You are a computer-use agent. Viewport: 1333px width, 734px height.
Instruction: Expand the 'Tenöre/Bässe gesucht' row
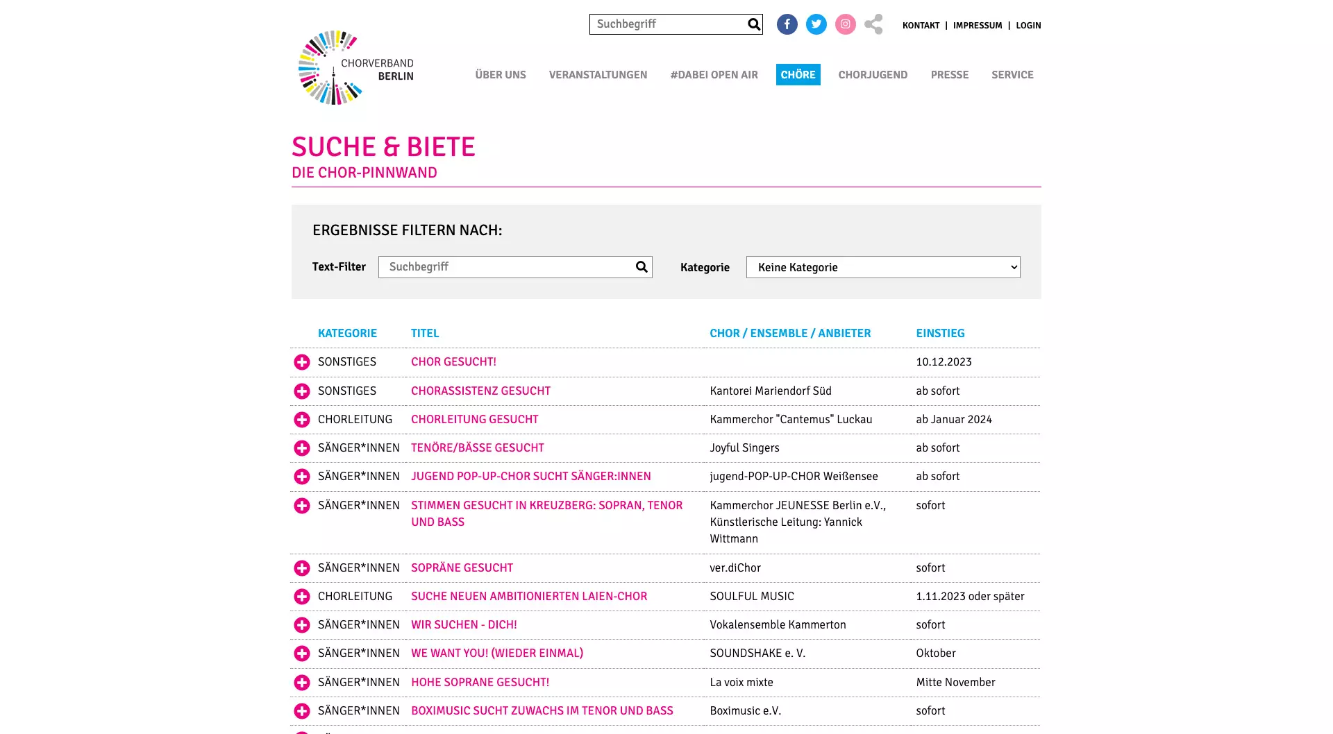tap(302, 448)
